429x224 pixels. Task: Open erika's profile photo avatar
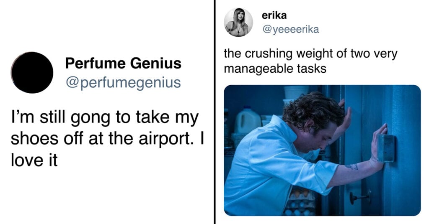point(238,22)
